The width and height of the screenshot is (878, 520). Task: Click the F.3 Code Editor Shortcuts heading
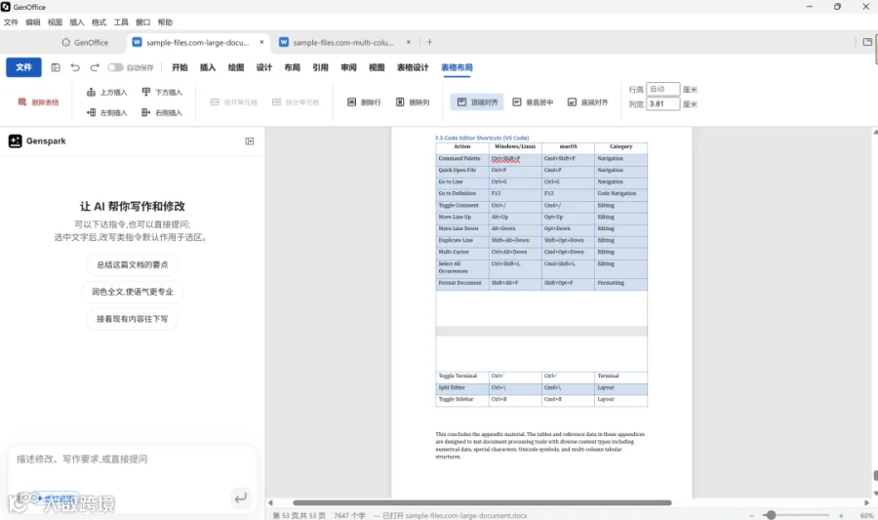[x=482, y=138]
